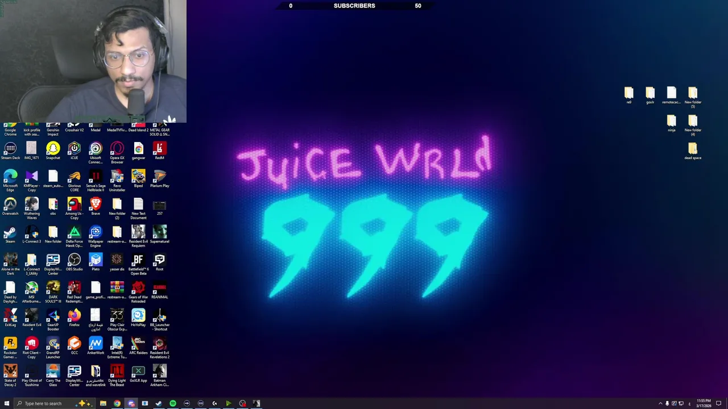
Task: Open L-Connect 3 shortcut
Action: coord(32,235)
